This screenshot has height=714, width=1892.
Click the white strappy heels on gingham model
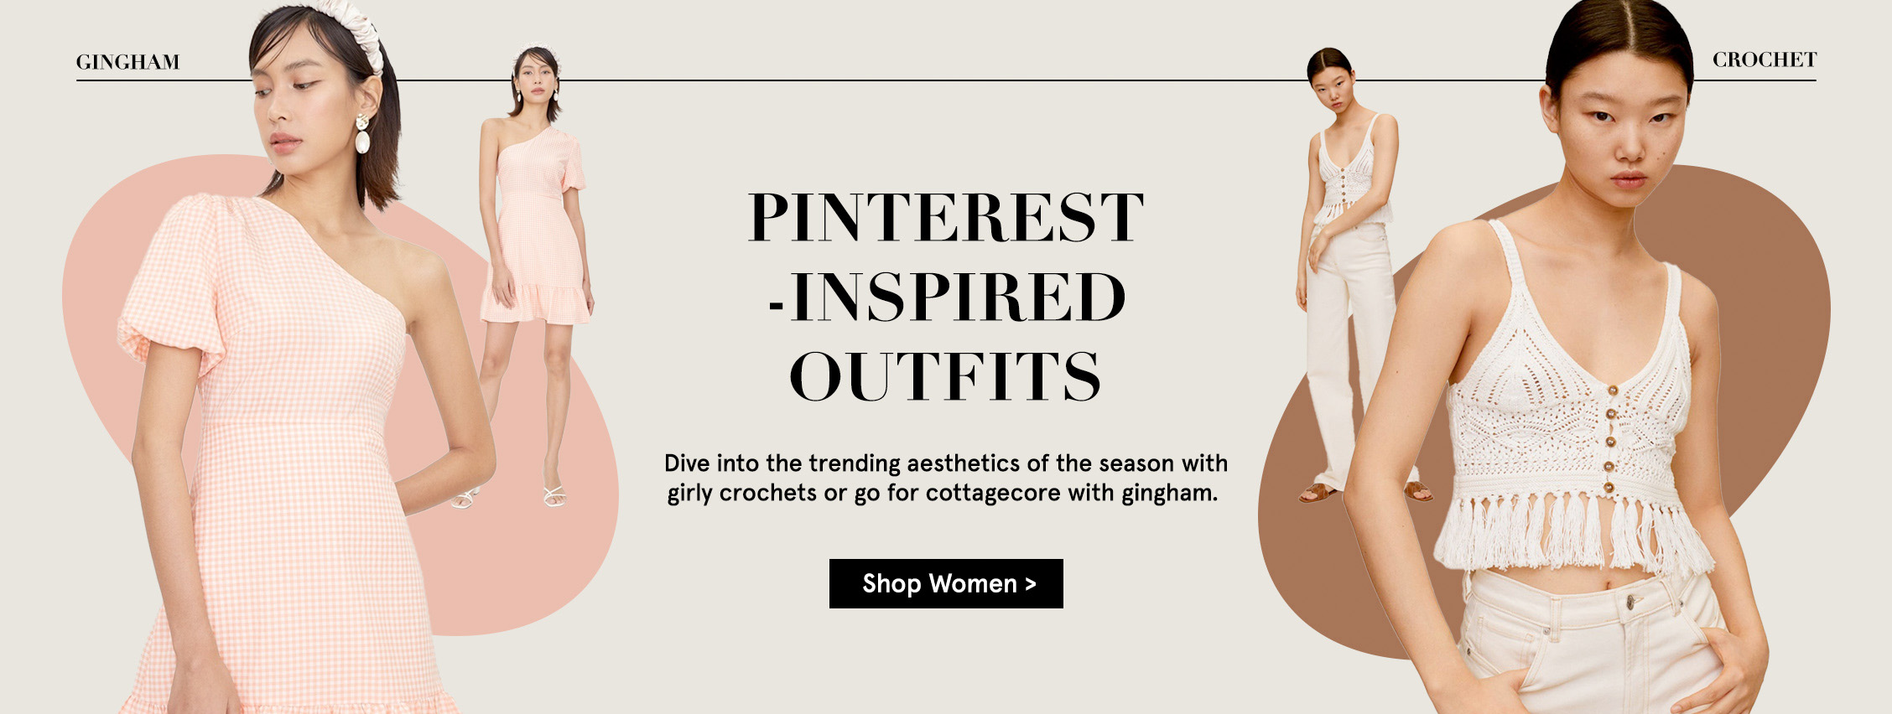pyautogui.click(x=554, y=498)
